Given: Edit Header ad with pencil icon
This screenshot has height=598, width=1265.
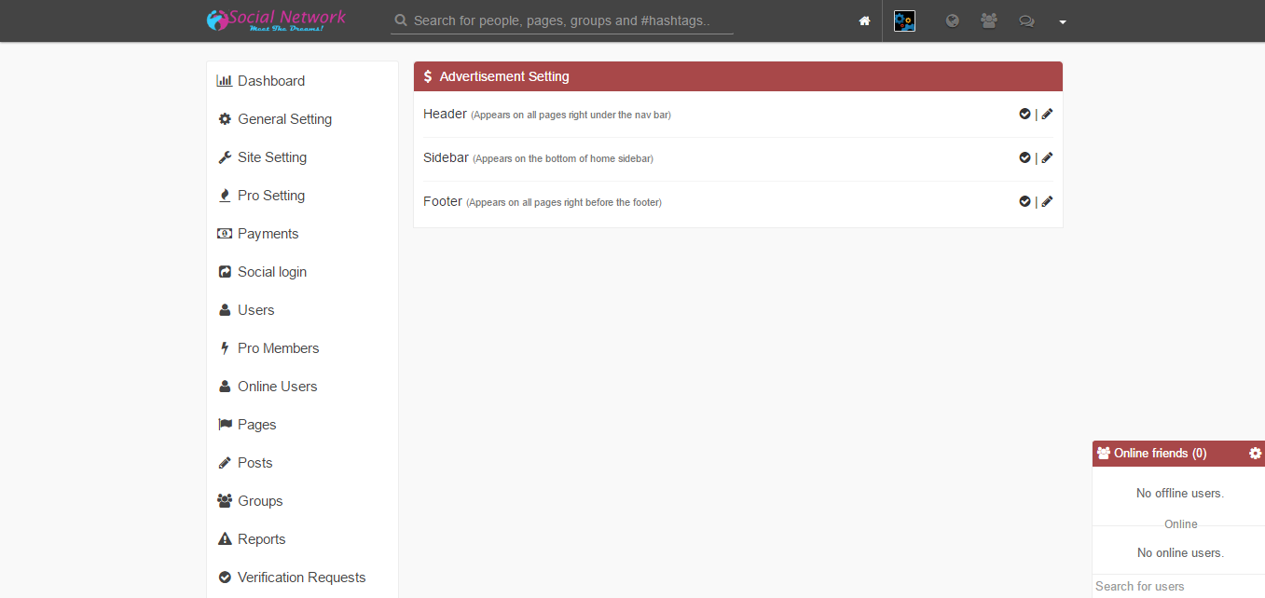Looking at the screenshot, I should pos(1047,114).
